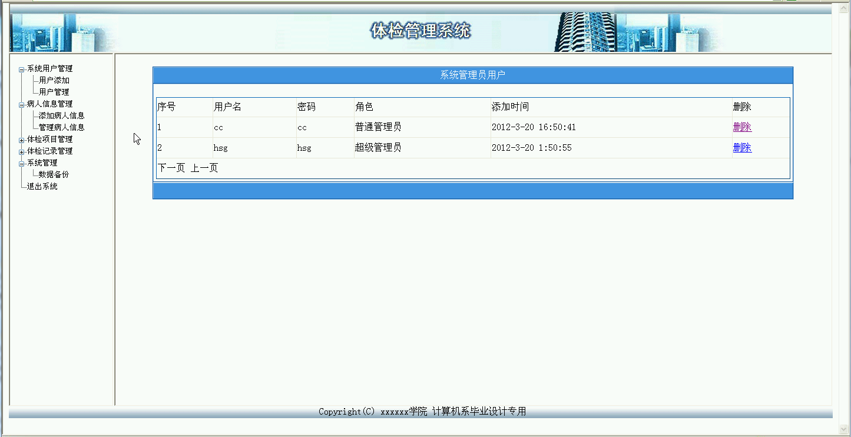Click timestamp 2012-3-20 16:50:41
The image size is (851, 437).
[x=535, y=127]
